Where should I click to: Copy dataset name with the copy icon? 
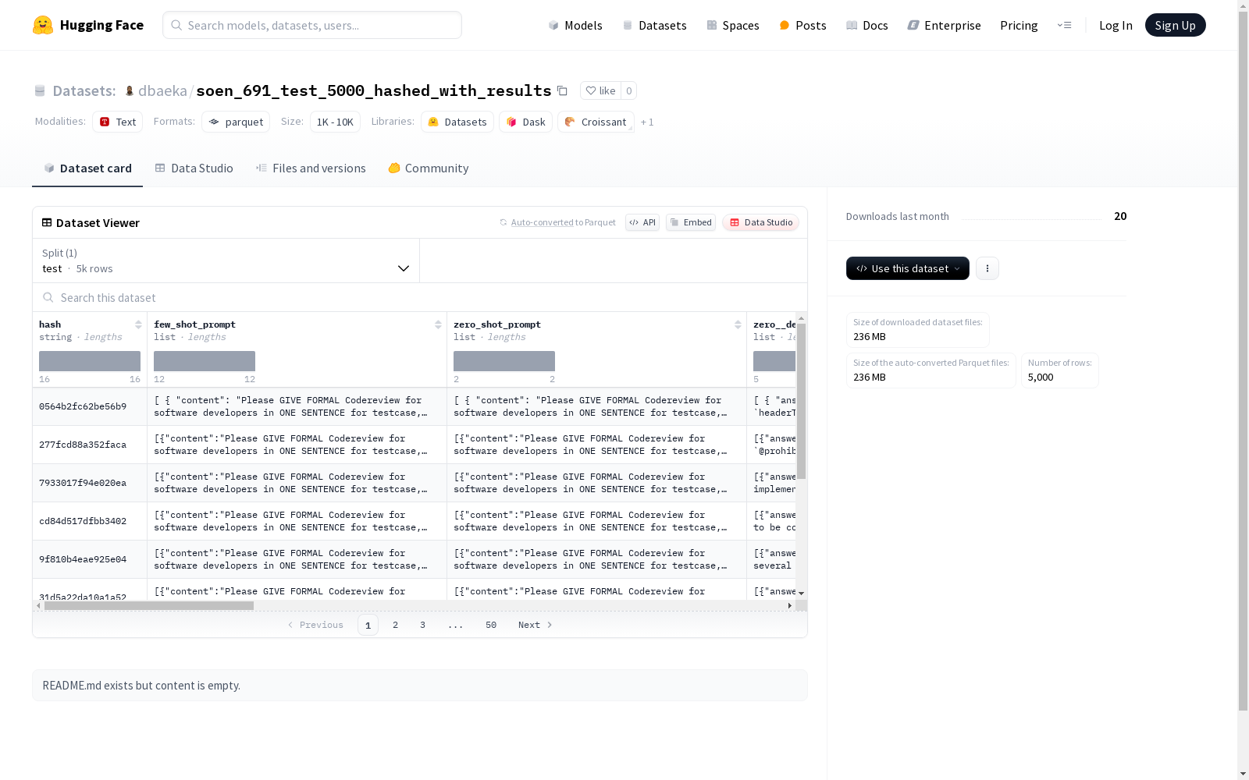click(x=562, y=90)
